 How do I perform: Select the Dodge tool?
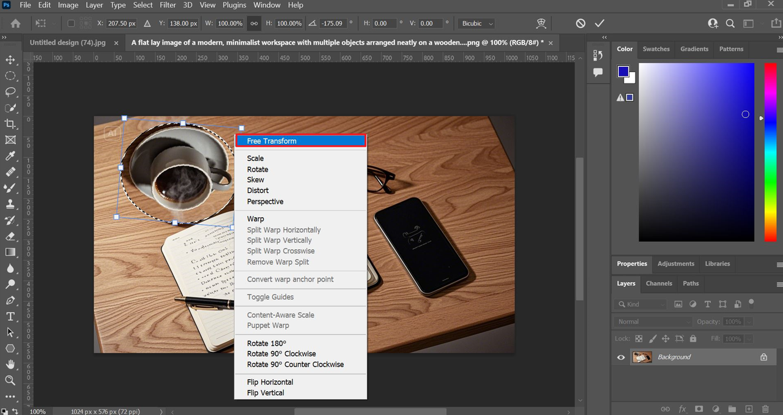pos(10,284)
